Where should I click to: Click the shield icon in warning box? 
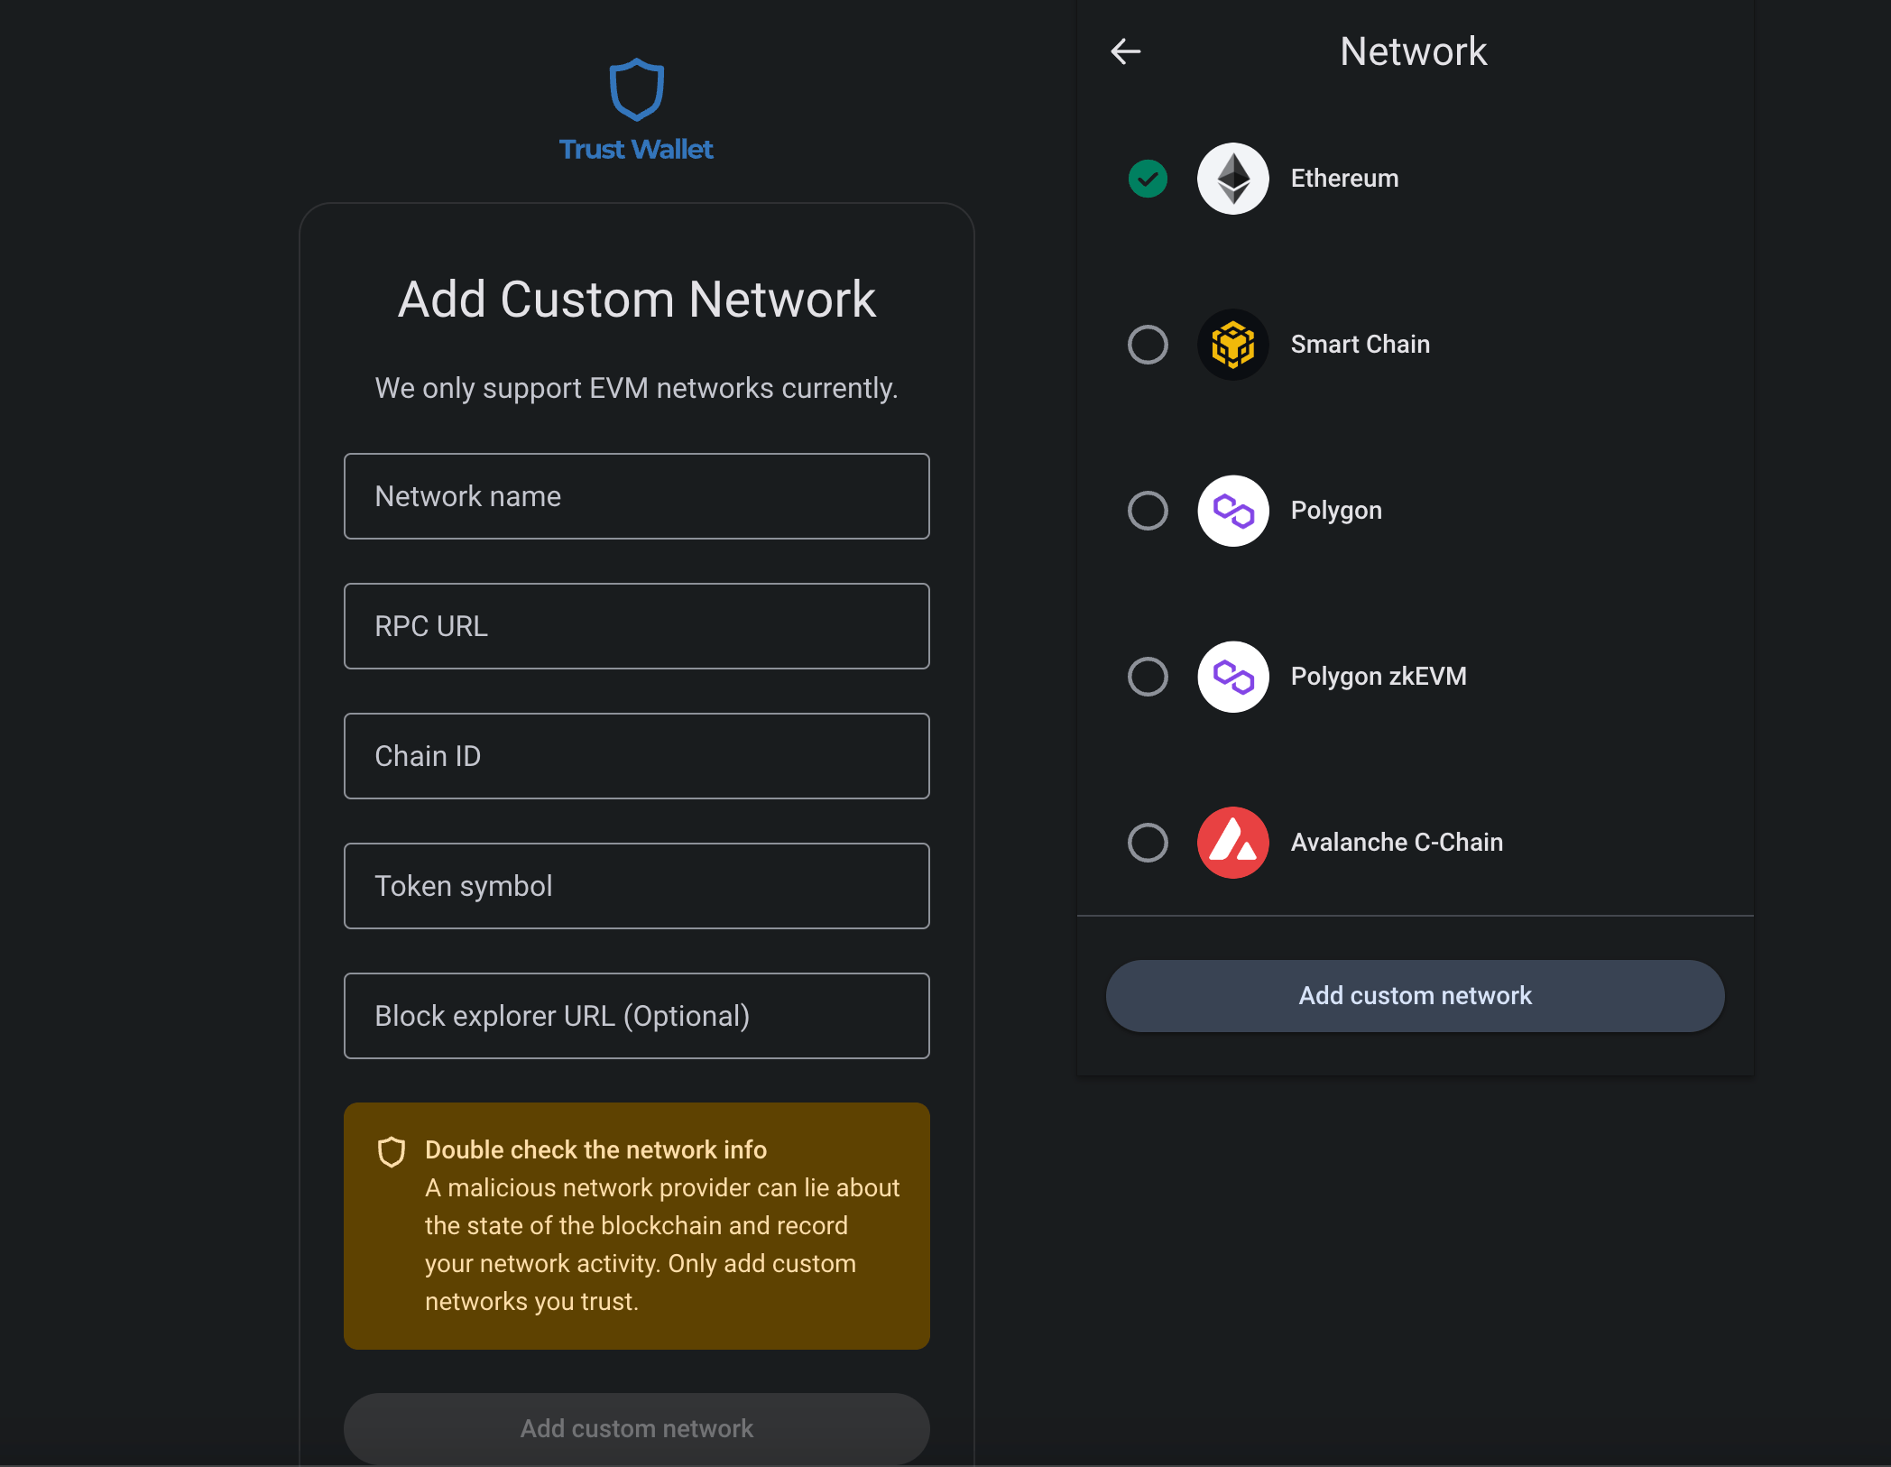point(392,1152)
